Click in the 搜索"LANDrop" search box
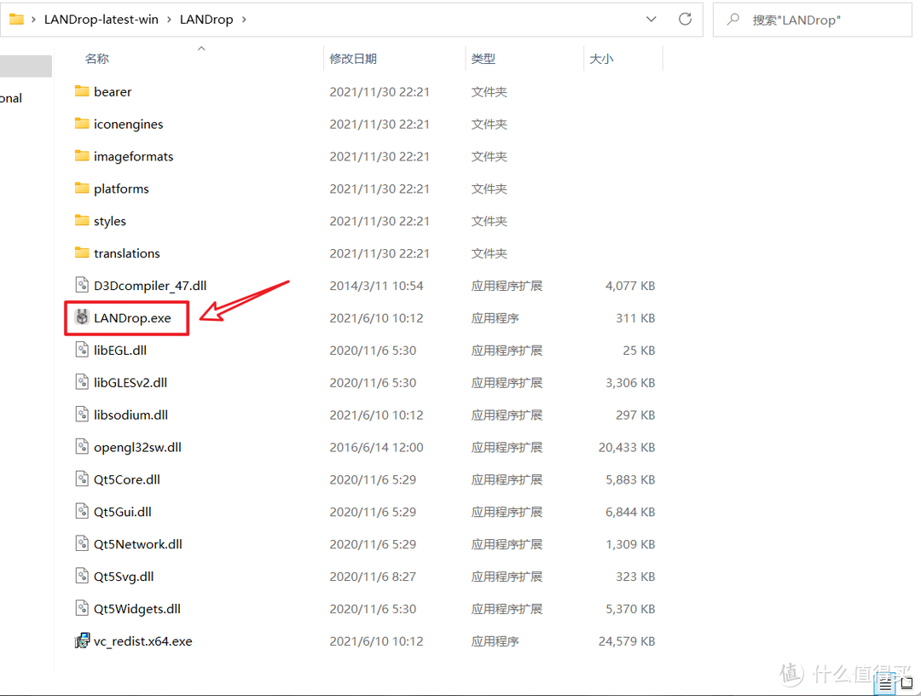This screenshot has height=696, width=921. coord(813,20)
